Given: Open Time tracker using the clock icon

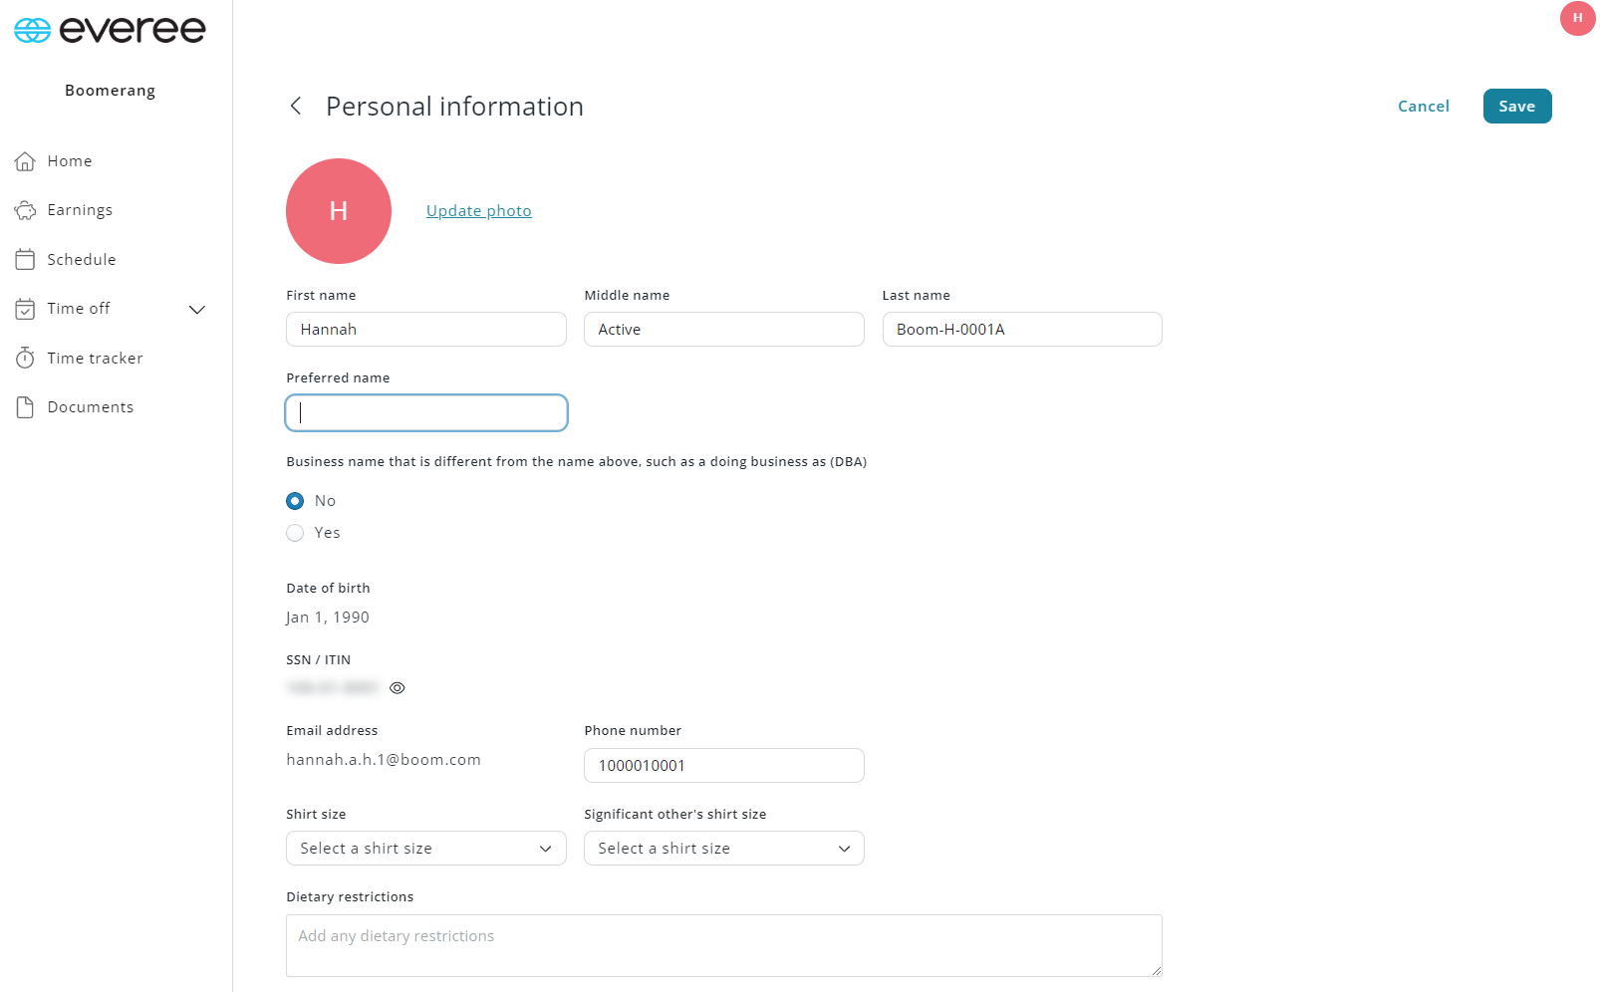Looking at the screenshot, I should 26,358.
